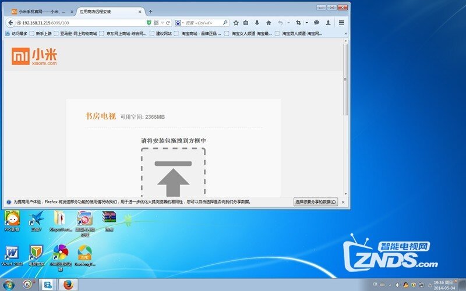Open the Baidu search engine selector dropdown

[179, 23]
